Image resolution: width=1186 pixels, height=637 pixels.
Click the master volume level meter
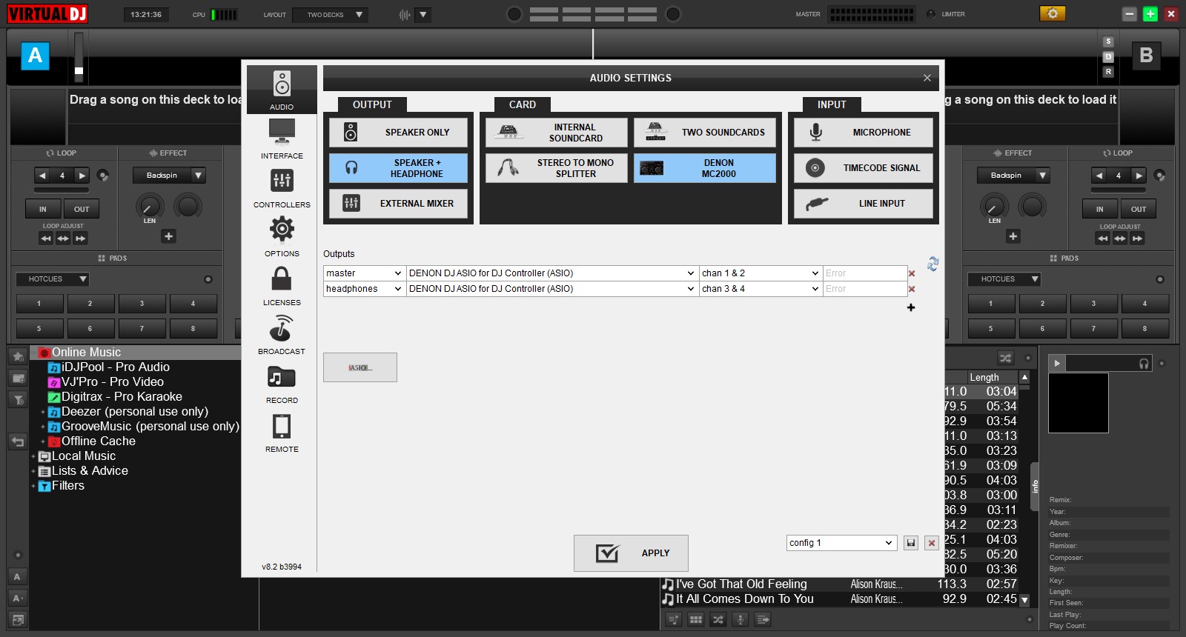[x=872, y=14]
